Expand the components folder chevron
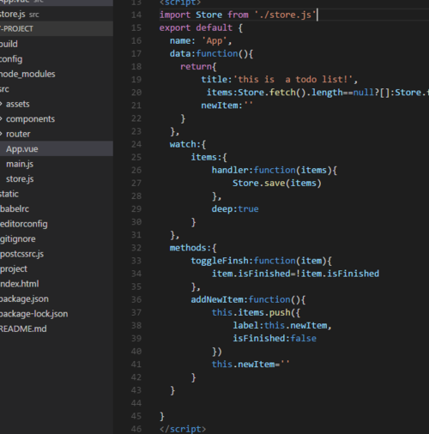The width and height of the screenshot is (429, 434). pyautogui.click(x=1, y=119)
